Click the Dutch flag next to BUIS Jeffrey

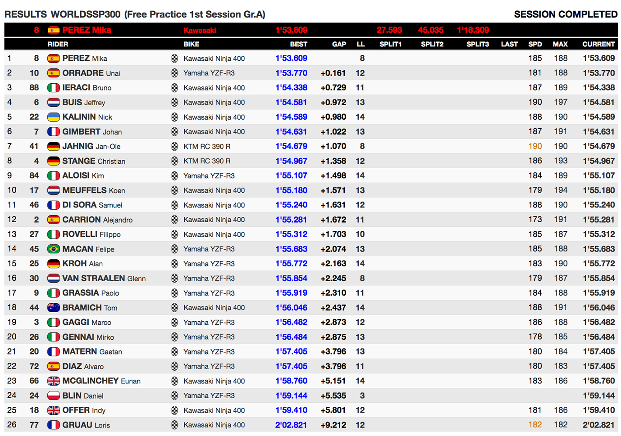(54, 102)
